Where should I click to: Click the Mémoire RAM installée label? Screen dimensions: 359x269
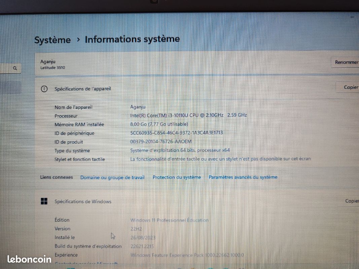pyautogui.click(x=79, y=124)
